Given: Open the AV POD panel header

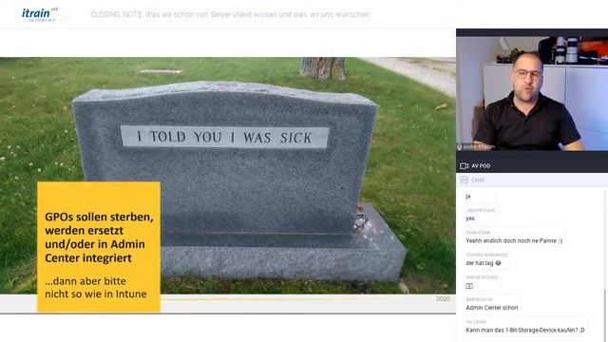Looking at the screenshot, I should 532,166.
